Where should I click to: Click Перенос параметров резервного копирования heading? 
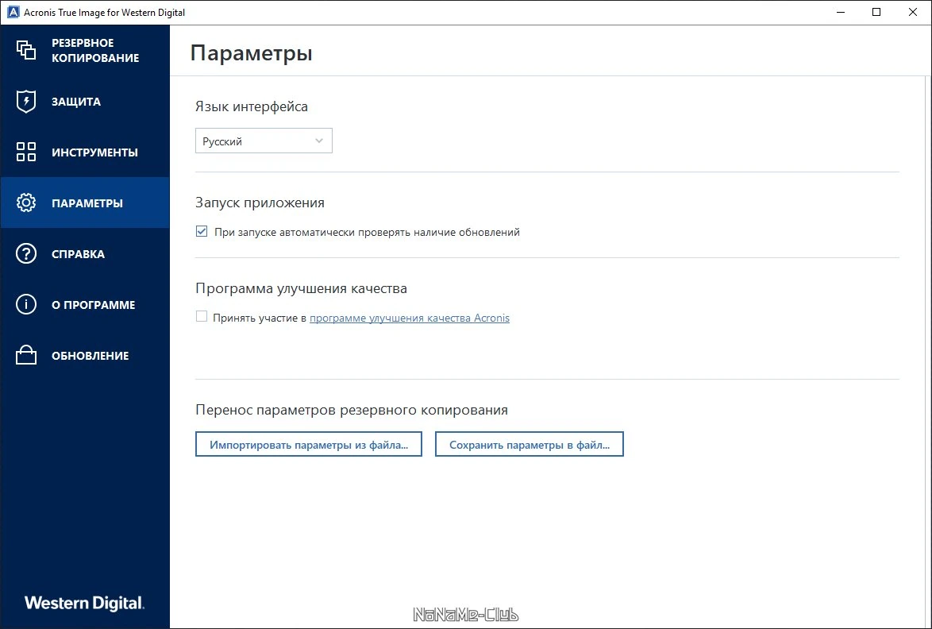351,410
